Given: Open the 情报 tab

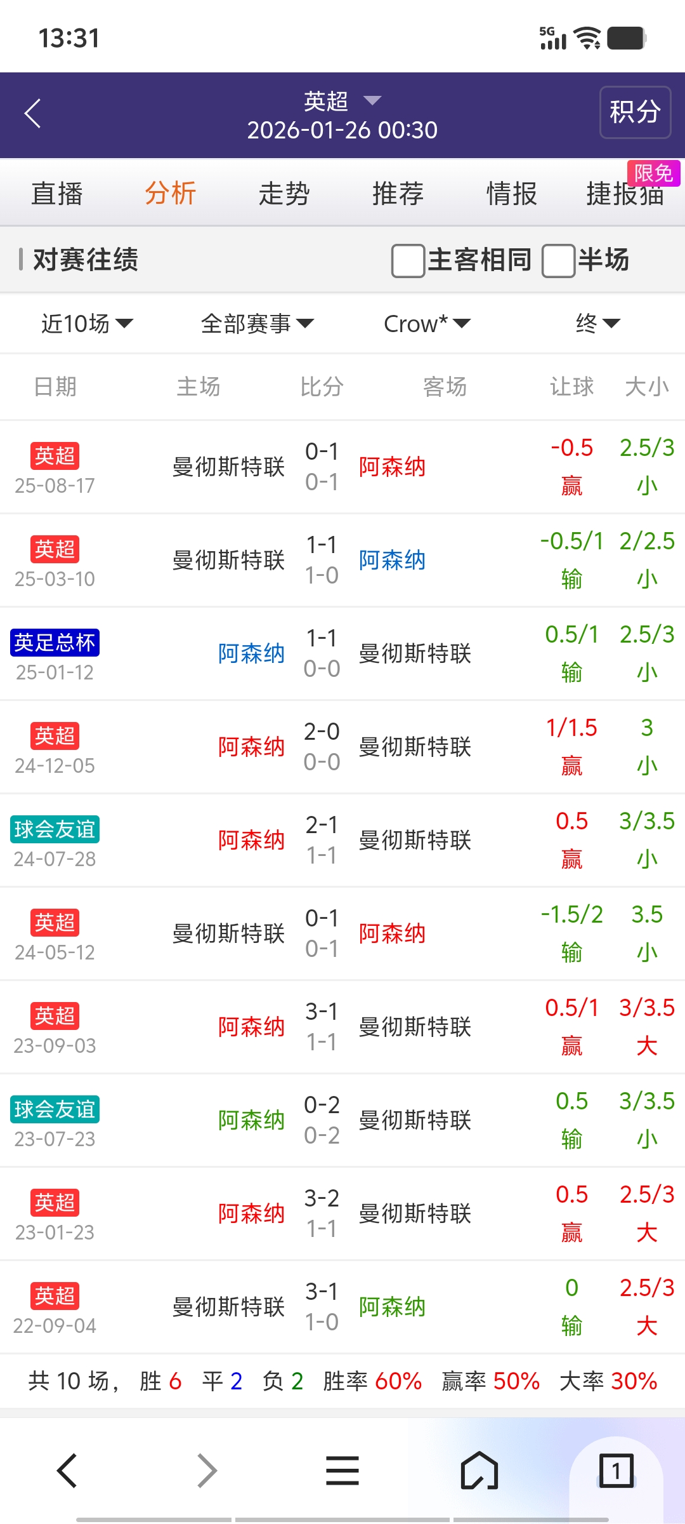Looking at the screenshot, I should (x=511, y=194).
